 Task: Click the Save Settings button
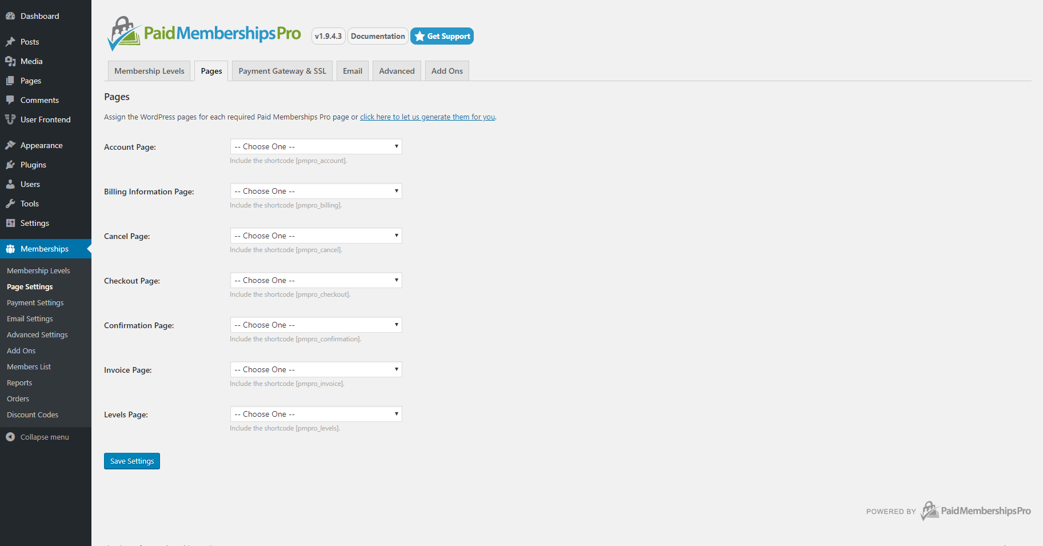(x=132, y=461)
